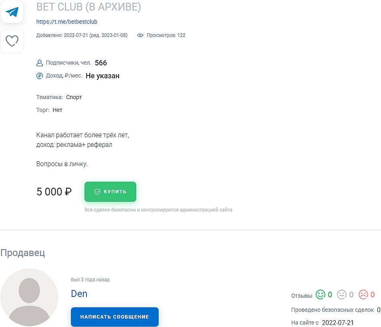
Task: Select the Спорт topic label
Action: pyautogui.click(x=74, y=97)
